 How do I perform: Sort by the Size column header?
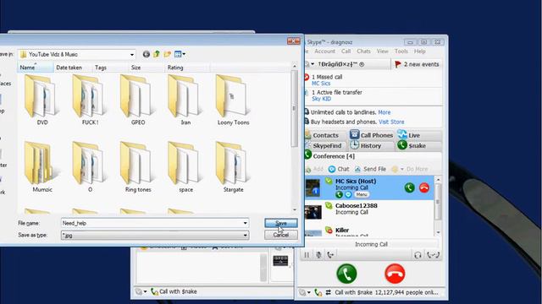pyautogui.click(x=147, y=68)
